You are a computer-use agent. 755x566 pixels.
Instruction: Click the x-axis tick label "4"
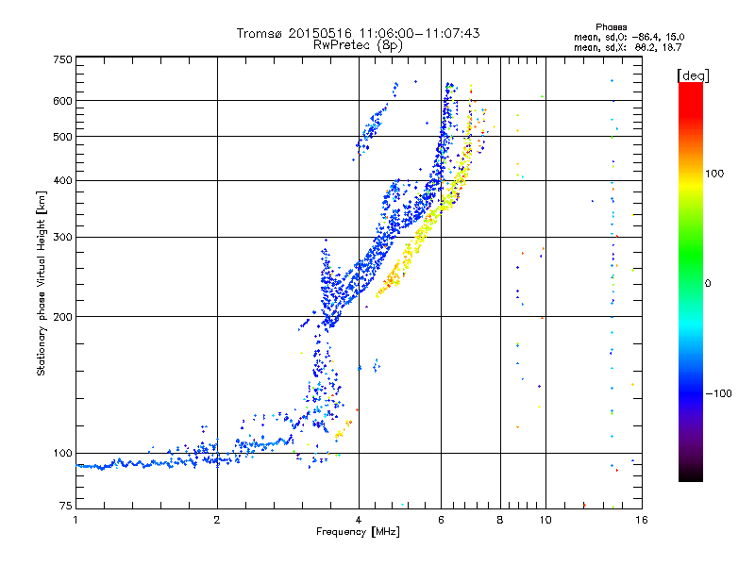pyautogui.click(x=359, y=520)
